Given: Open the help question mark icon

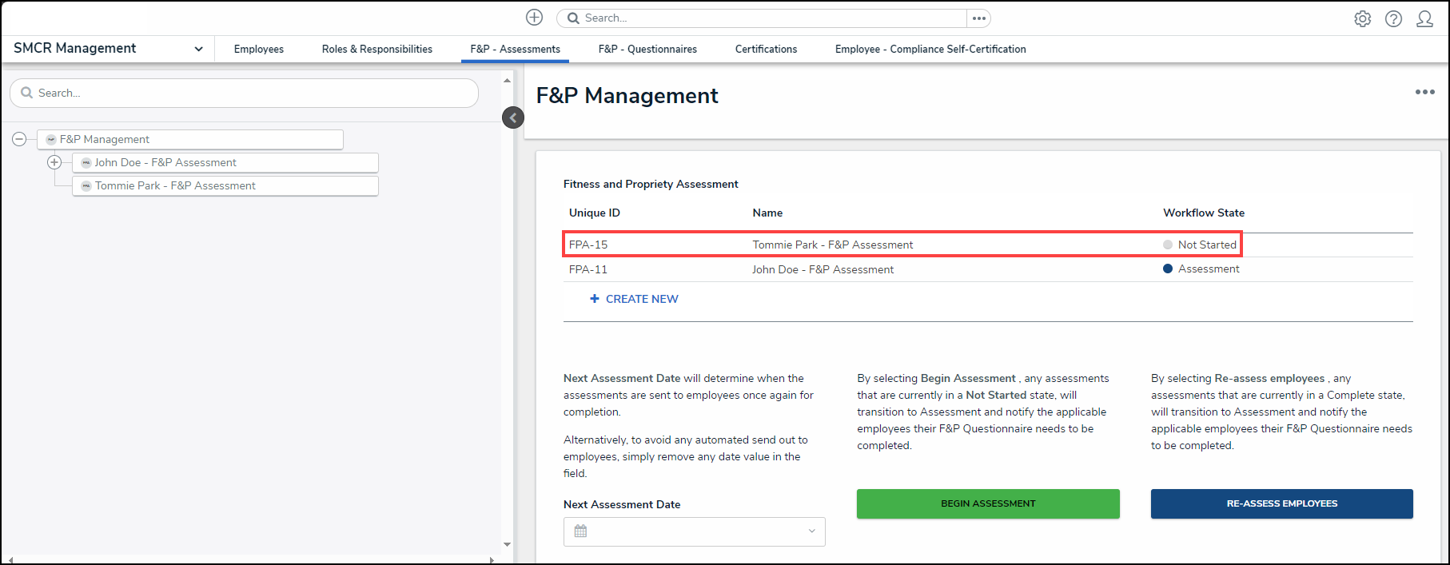Looking at the screenshot, I should [x=1393, y=19].
